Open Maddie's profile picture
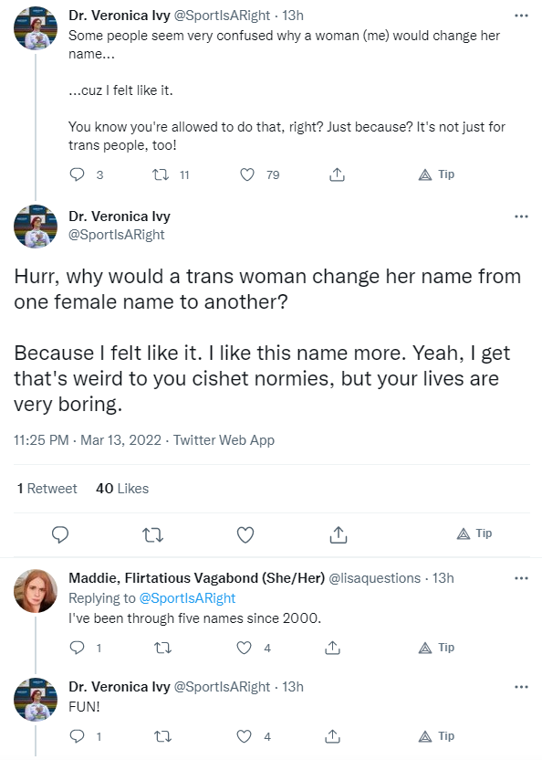The width and height of the screenshot is (542, 760). tap(36, 591)
